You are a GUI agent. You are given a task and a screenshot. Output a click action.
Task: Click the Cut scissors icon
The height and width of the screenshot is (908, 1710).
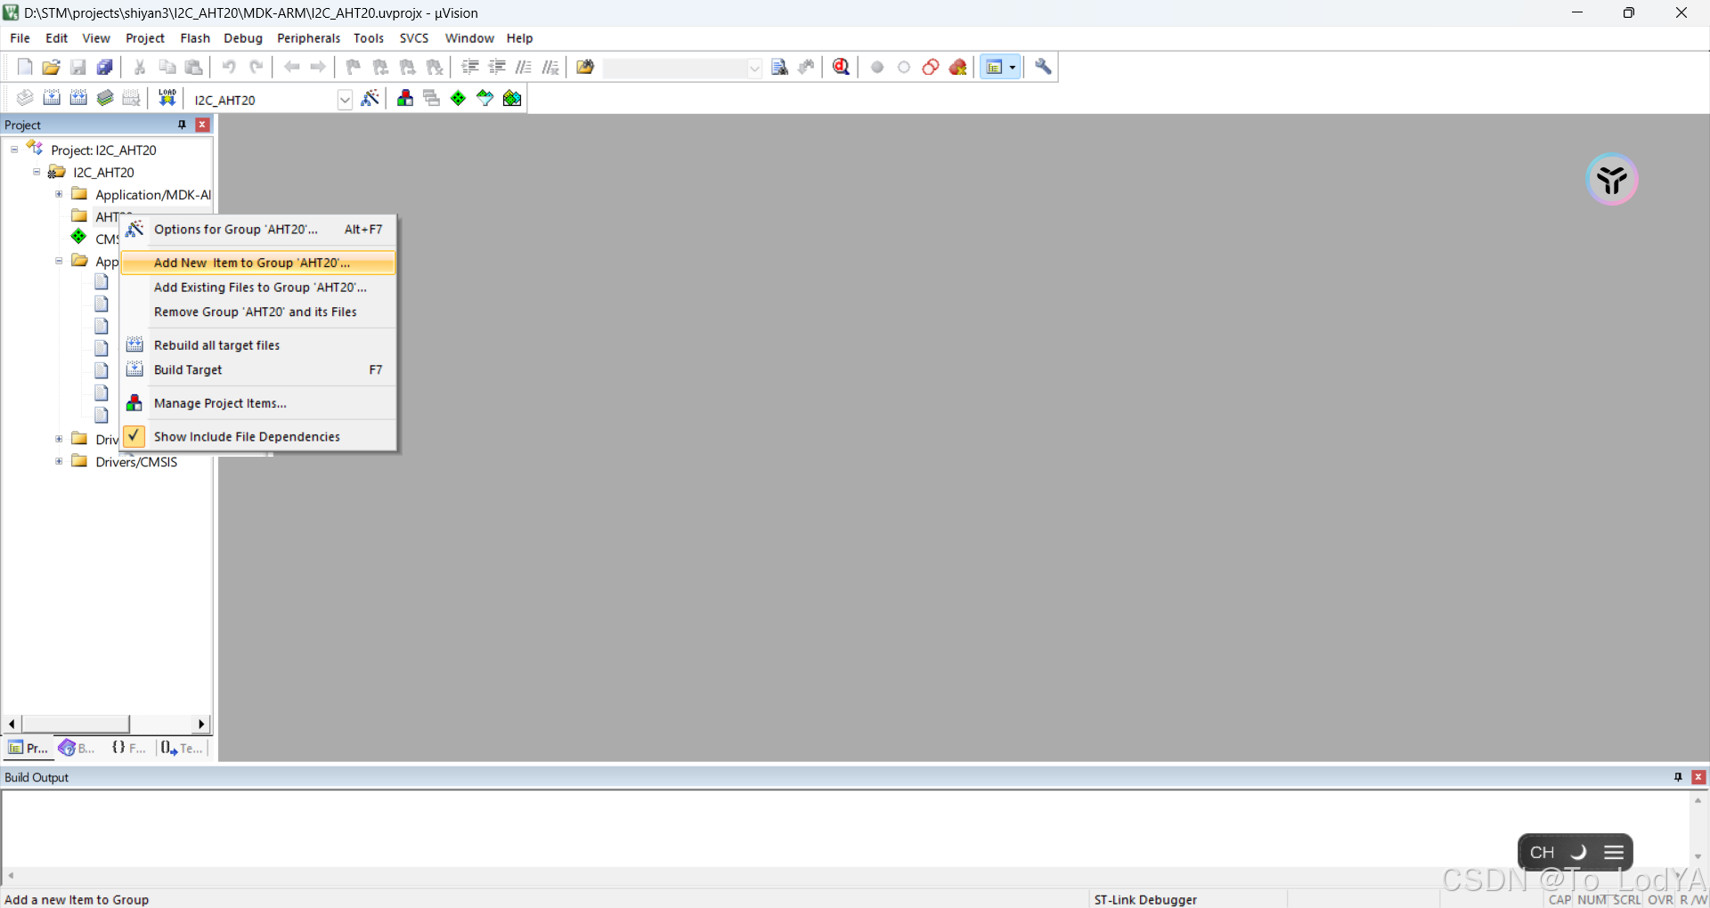tap(140, 67)
